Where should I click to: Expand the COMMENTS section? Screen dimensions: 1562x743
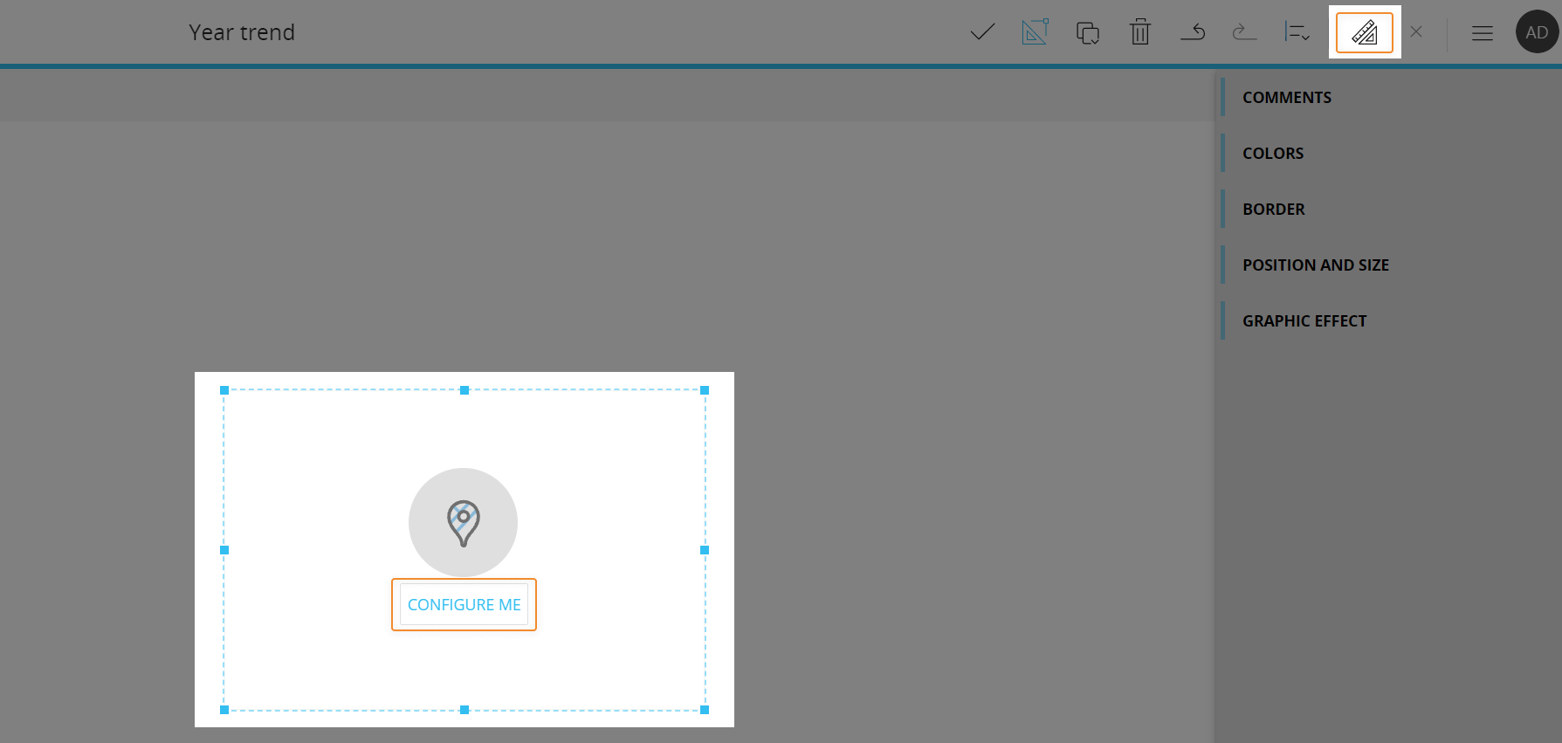pos(1286,98)
